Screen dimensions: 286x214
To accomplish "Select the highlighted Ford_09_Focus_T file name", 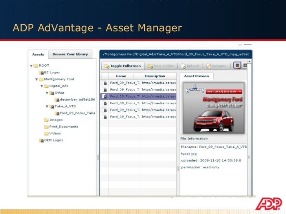I will 125,96.
